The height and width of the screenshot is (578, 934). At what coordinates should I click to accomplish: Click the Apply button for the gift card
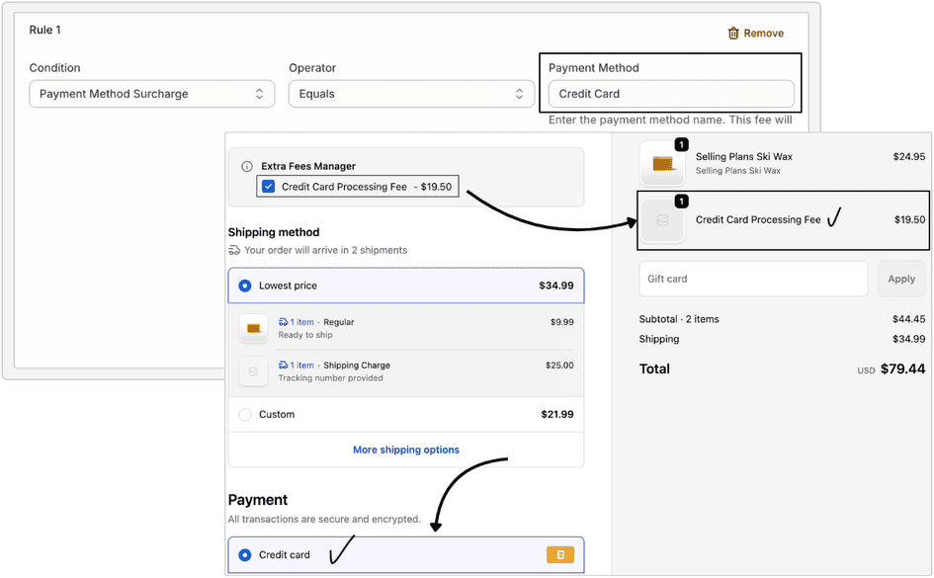(901, 279)
